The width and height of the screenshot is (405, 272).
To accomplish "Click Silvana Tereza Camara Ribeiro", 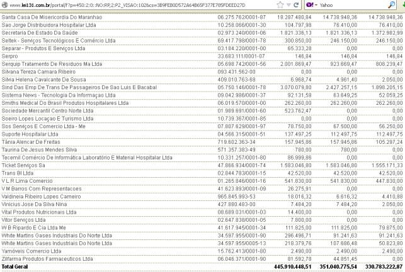I will [x=38, y=72].
